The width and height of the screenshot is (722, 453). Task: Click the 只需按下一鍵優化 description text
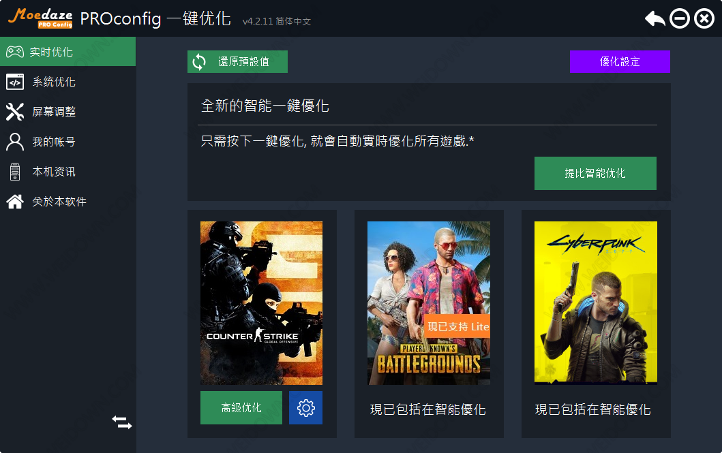point(337,141)
